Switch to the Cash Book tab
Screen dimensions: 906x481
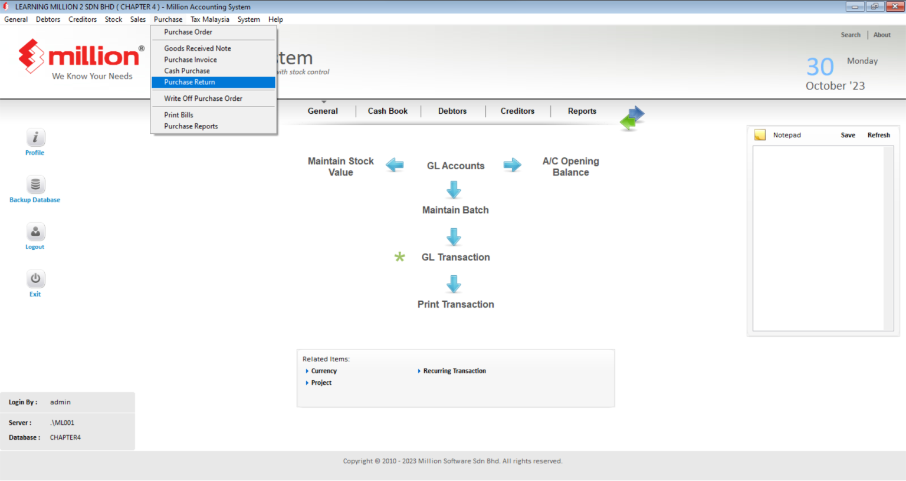tap(388, 111)
